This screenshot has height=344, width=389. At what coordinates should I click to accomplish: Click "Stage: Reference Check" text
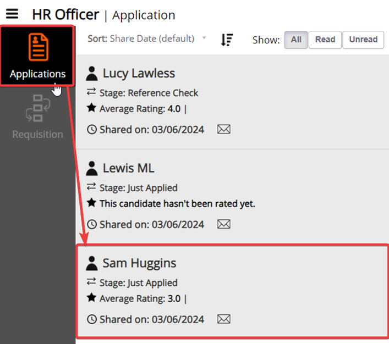coord(149,93)
